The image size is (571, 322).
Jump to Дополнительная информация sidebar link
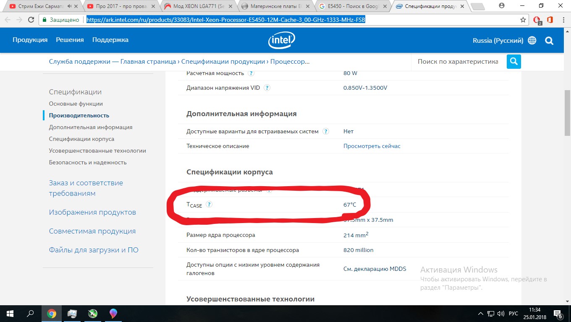point(91,127)
